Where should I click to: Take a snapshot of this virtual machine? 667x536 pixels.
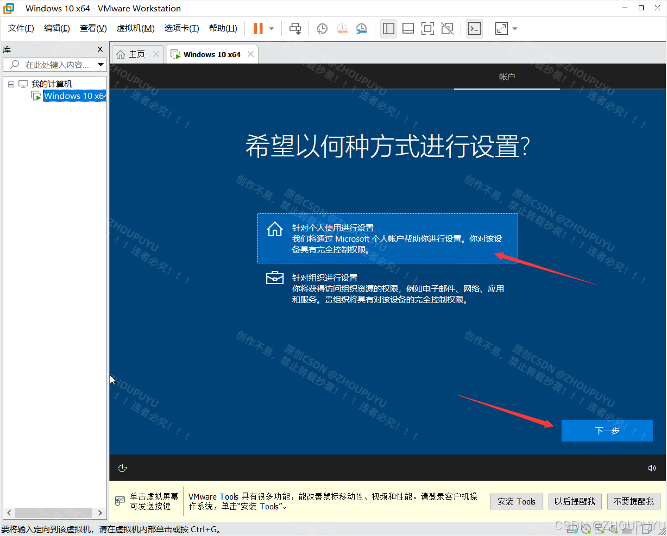pyautogui.click(x=322, y=28)
